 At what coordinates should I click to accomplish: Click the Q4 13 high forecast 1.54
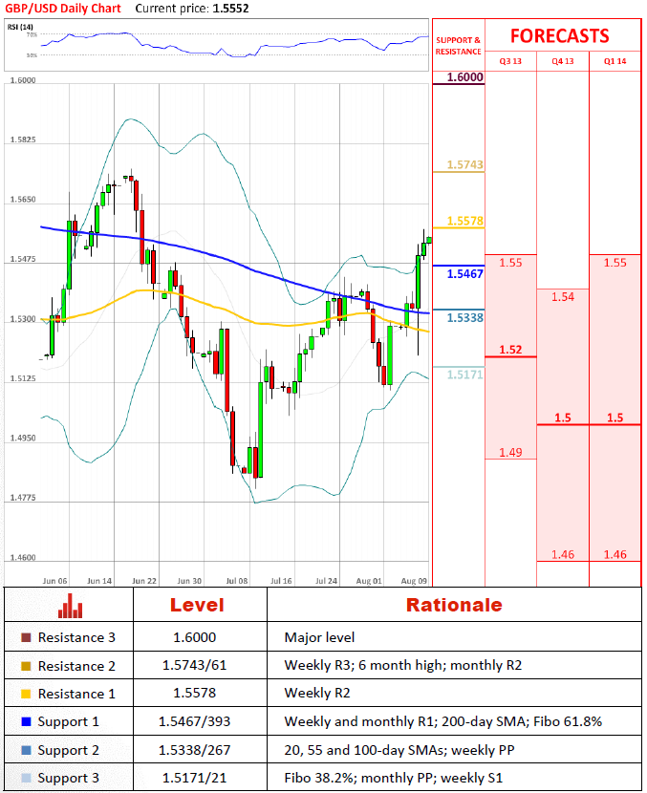(x=563, y=297)
